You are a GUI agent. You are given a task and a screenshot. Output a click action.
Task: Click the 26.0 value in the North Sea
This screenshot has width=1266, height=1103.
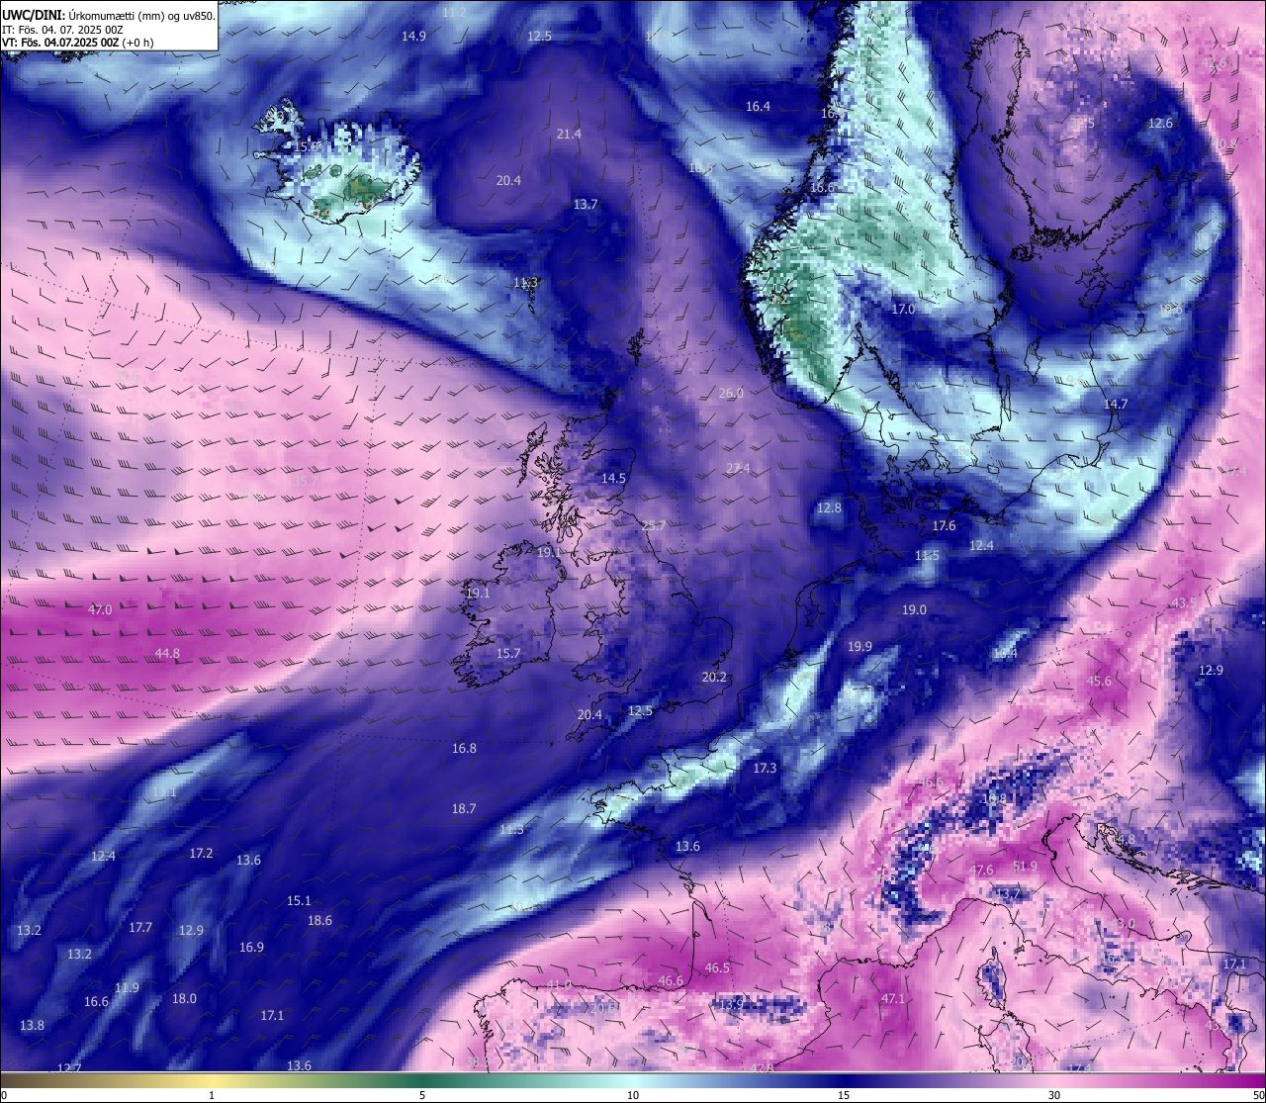coord(731,394)
